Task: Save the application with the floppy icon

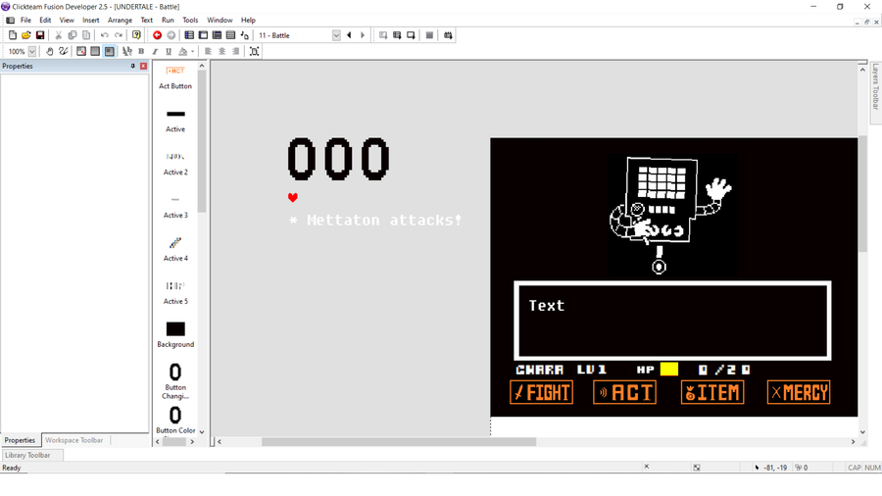Action: tap(40, 35)
